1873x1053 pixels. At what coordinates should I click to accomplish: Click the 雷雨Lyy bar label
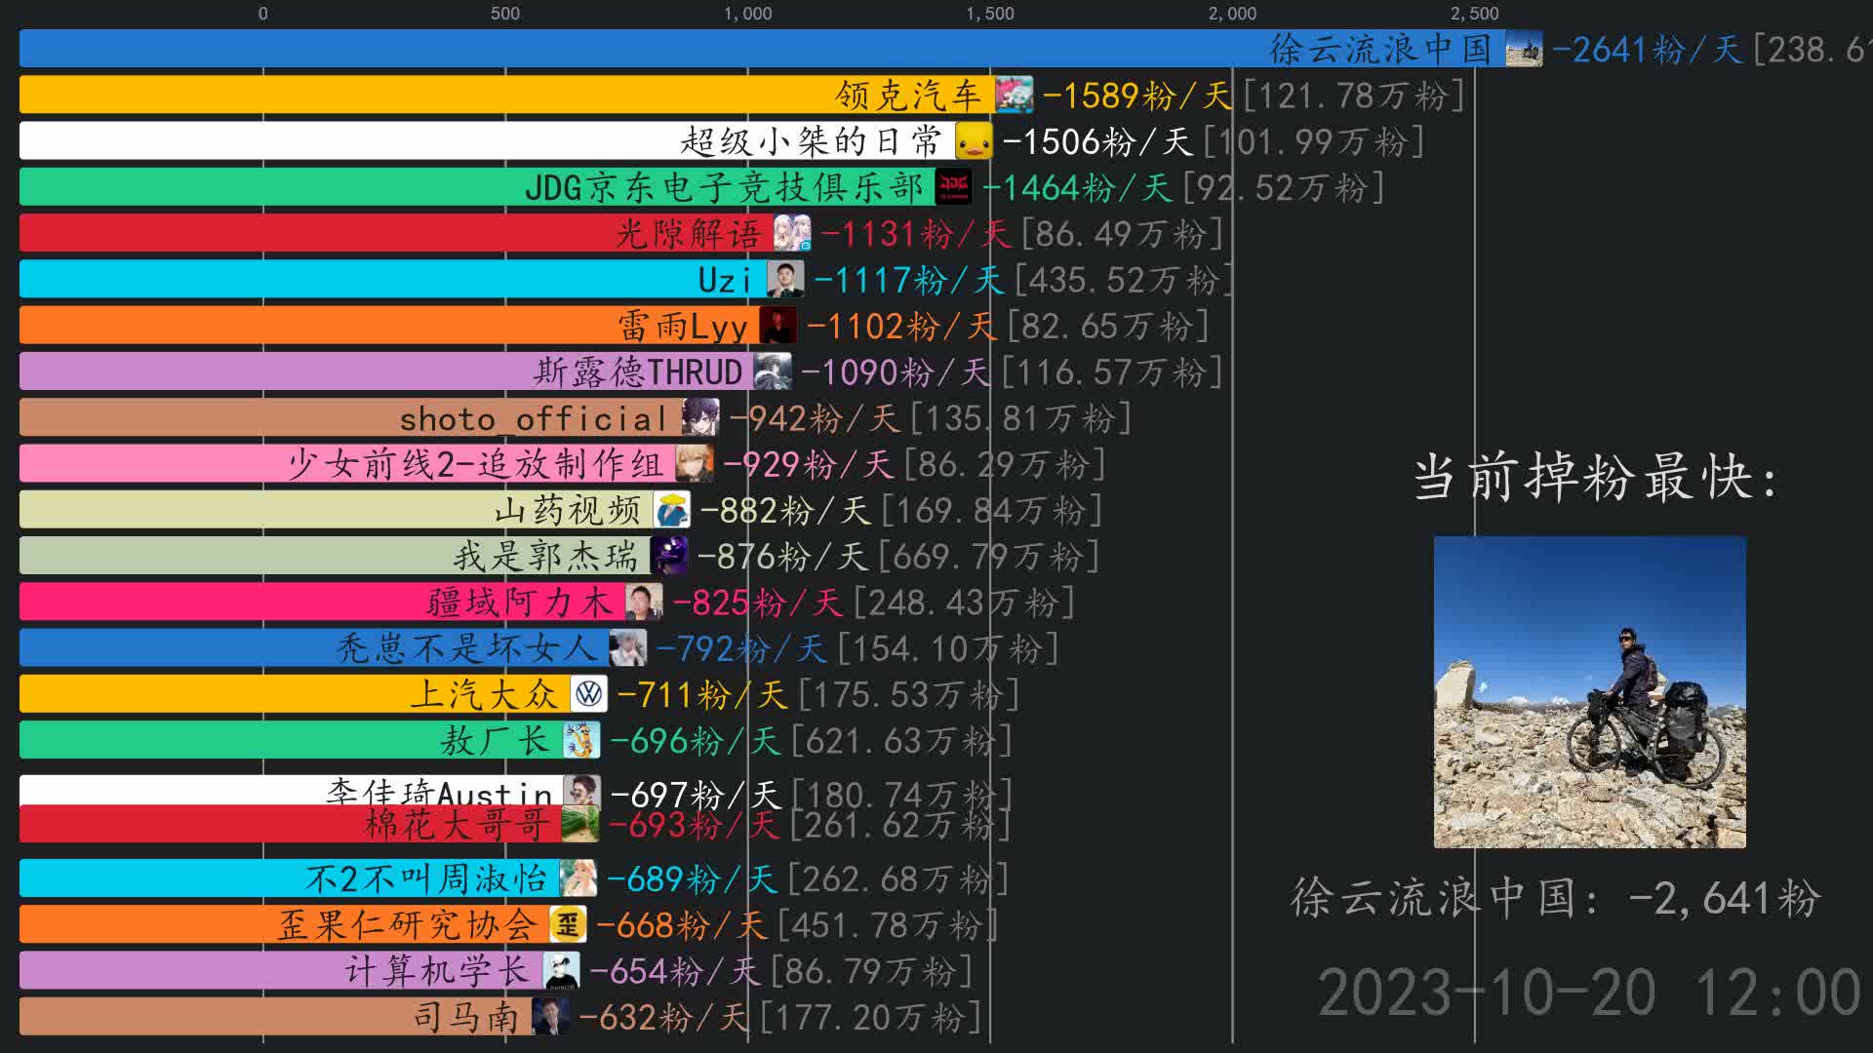[x=683, y=326]
